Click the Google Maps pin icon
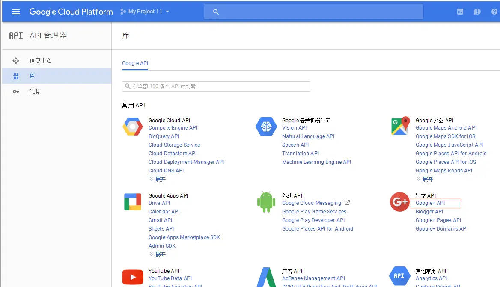 point(400,126)
